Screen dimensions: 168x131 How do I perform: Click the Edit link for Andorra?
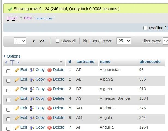pos(24,108)
